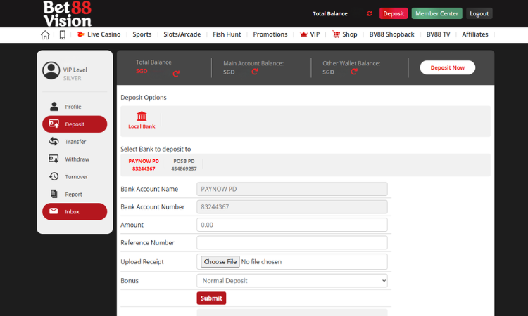Click the Transfer arrows icon
This screenshot has height=316, width=528.
(x=54, y=141)
